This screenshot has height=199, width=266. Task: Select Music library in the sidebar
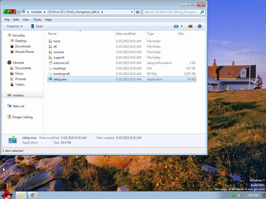point(19,73)
